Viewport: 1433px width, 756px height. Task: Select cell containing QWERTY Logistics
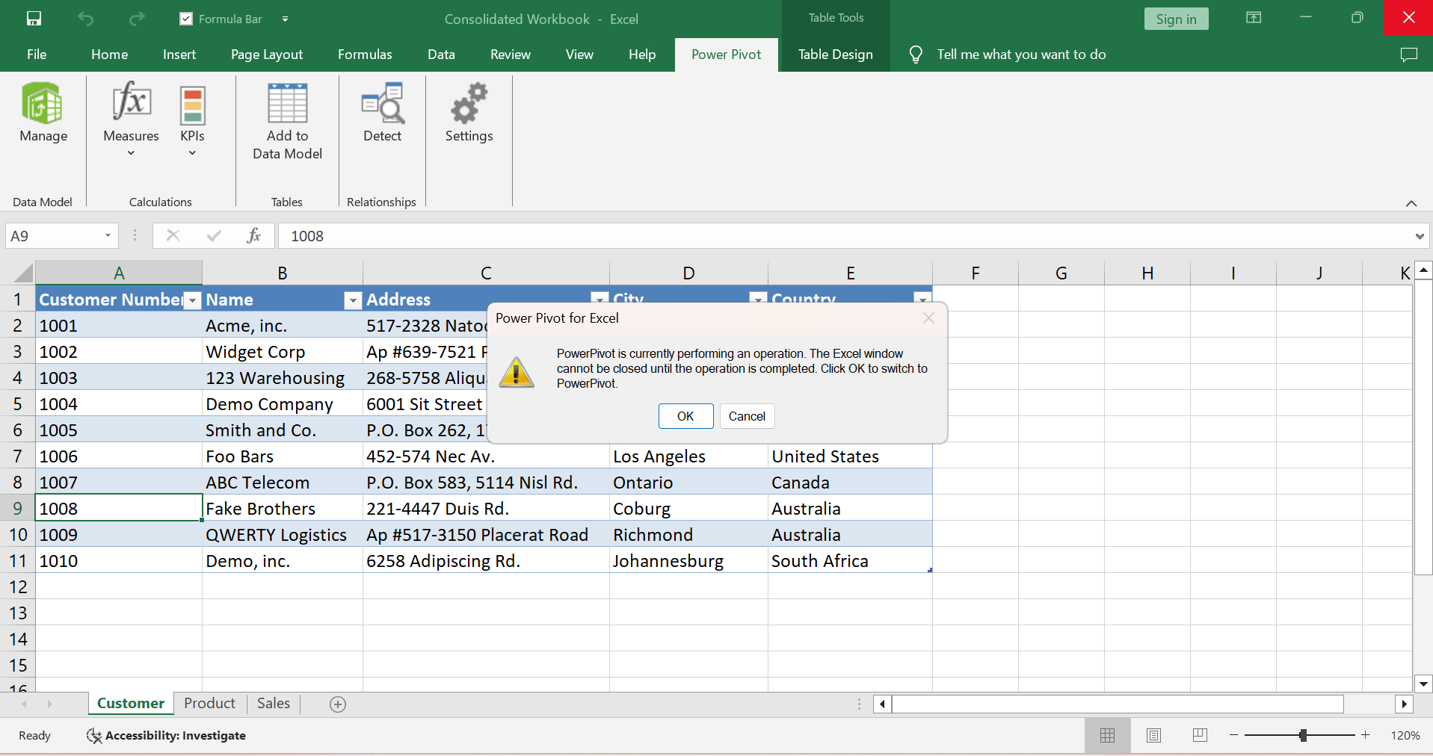coord(283,535)
